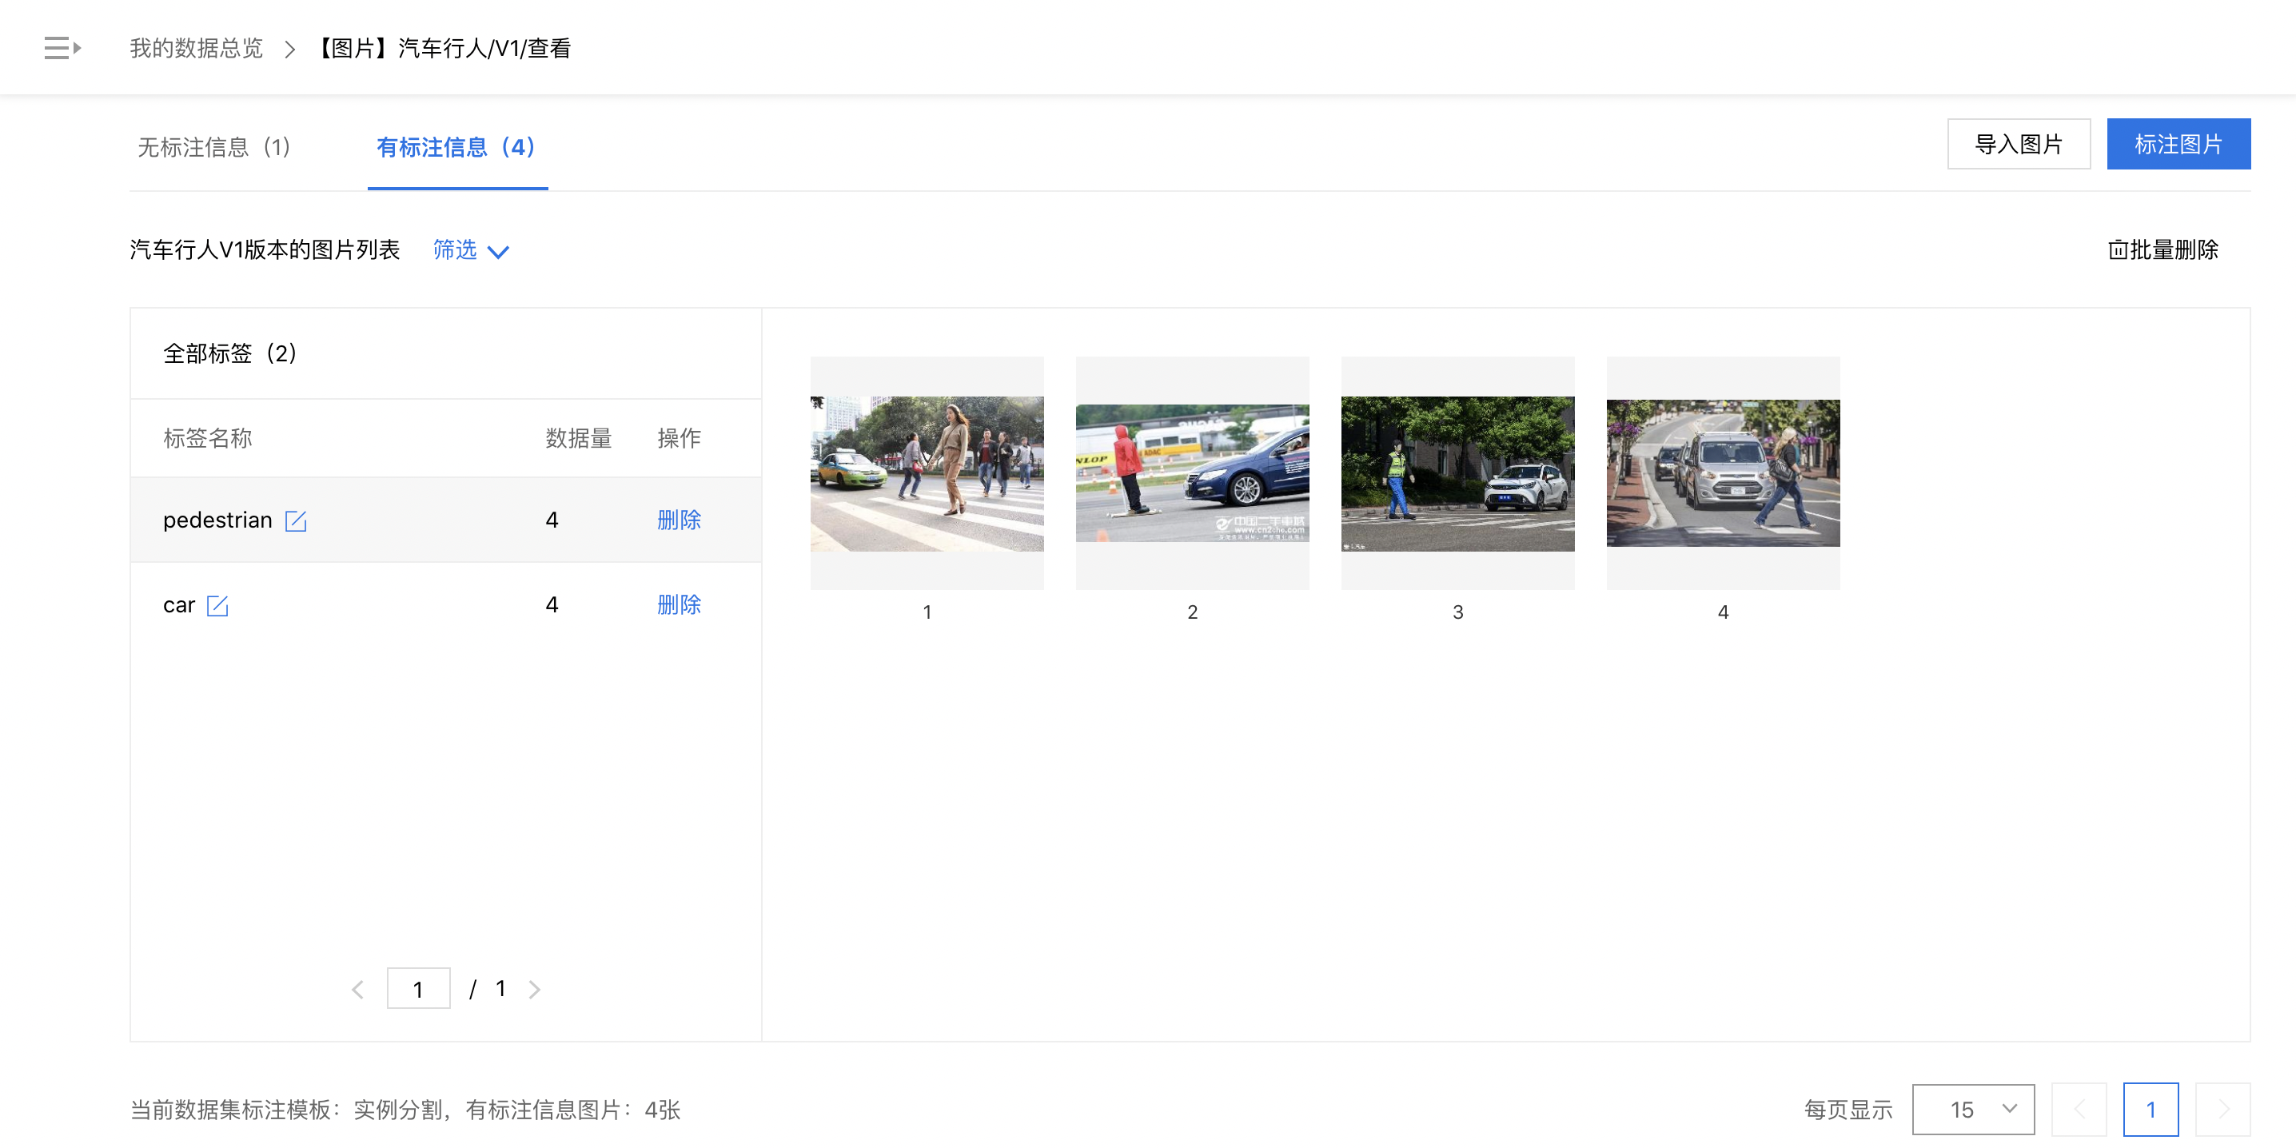Select the 有标注信息 (4) tab
Viewport: 2296px width, 1148px height.
pos(456,147)
